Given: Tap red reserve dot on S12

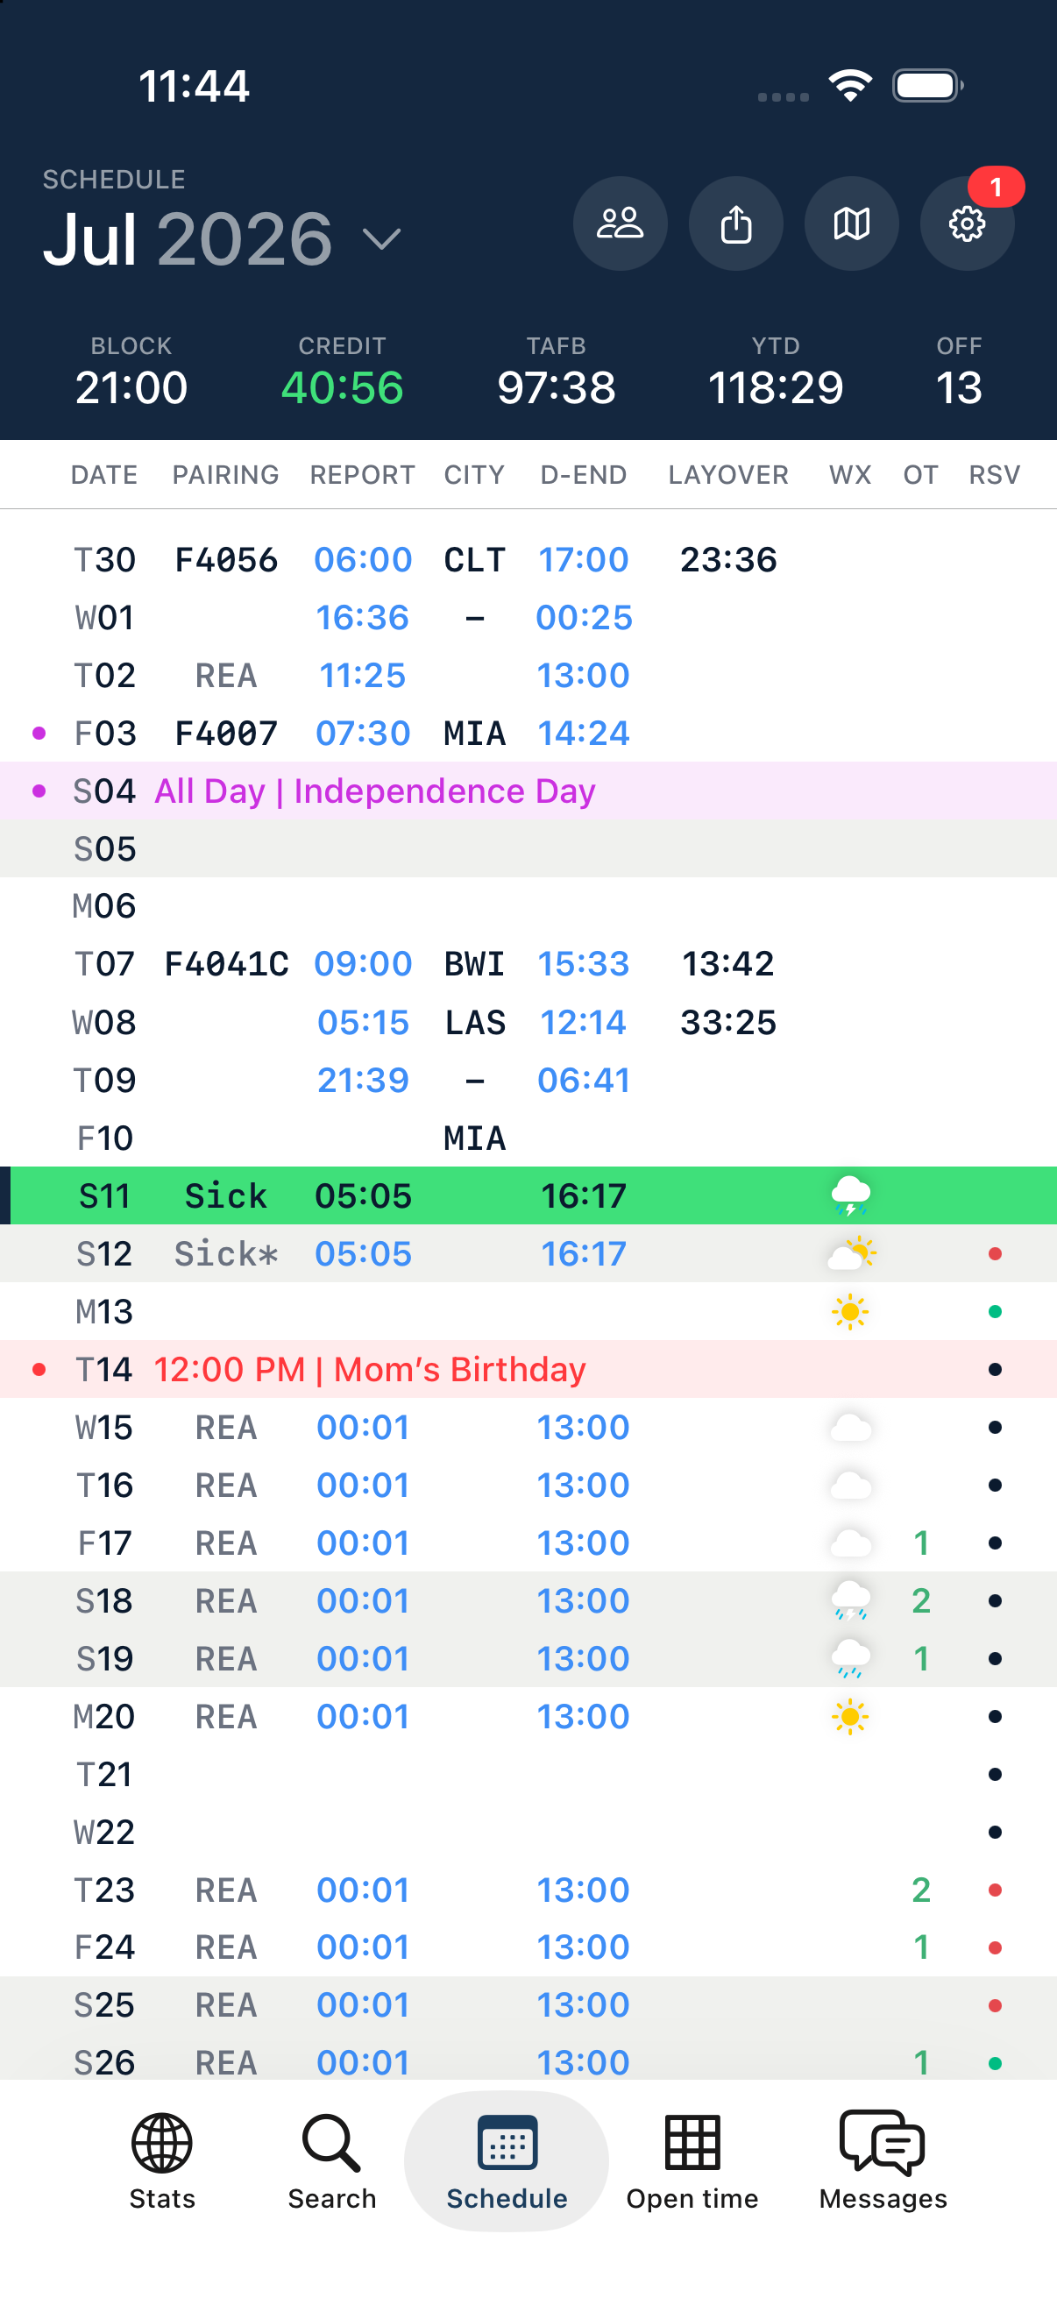Looking at the screenshot, I should (996, 1253).
